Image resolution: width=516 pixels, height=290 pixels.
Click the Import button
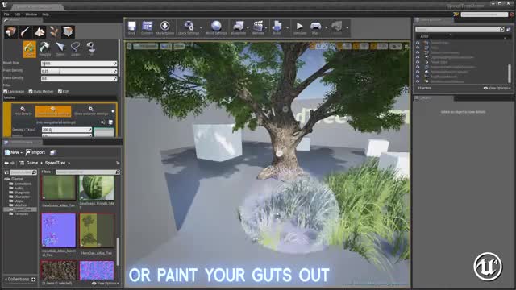(35, 152)
